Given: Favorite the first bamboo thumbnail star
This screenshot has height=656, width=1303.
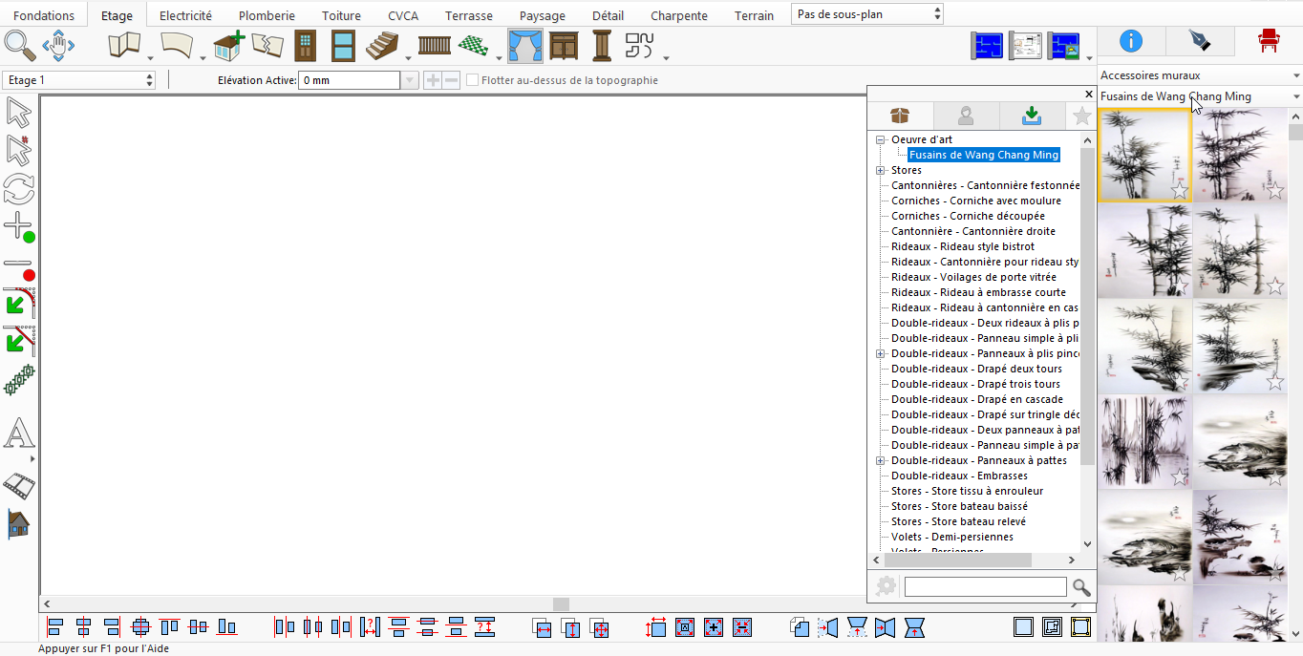Looking at the screenshot, I should (1180, 190).
